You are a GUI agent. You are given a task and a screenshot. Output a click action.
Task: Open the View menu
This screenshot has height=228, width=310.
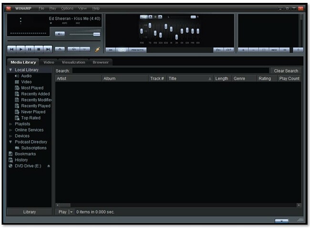83,8
